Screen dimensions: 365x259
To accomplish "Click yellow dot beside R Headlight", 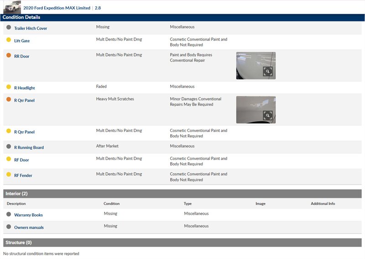I will coord(9,87).
